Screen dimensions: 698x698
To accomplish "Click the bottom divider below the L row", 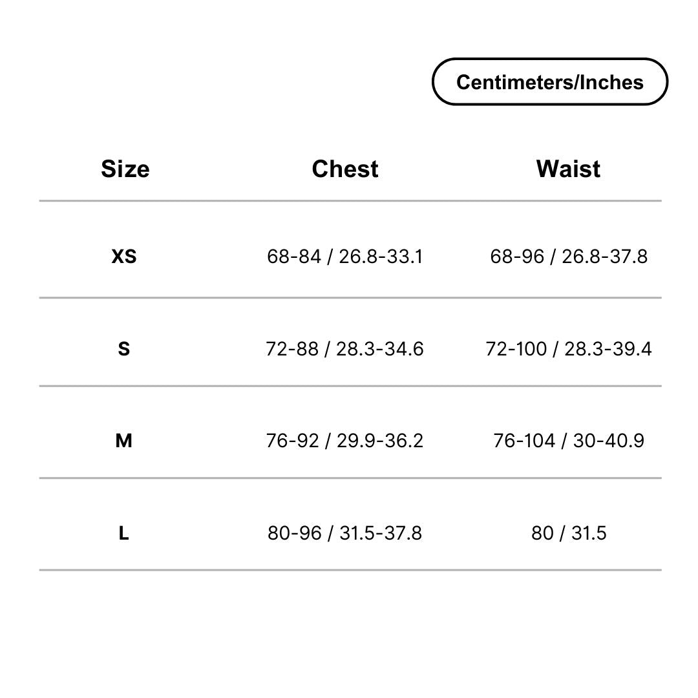I will pyautogui.click(x=350, y=570).
